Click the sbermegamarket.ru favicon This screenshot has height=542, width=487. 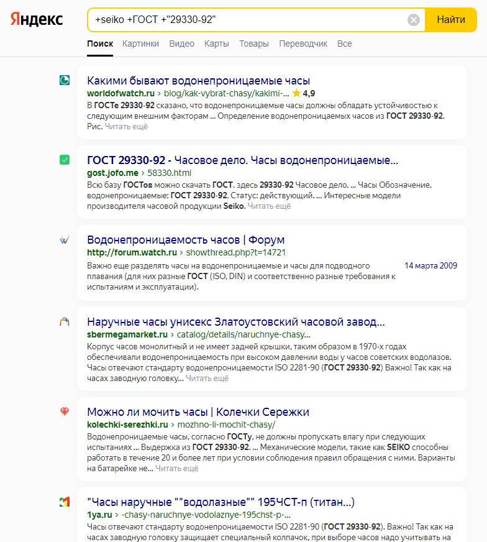pos(65,322)
